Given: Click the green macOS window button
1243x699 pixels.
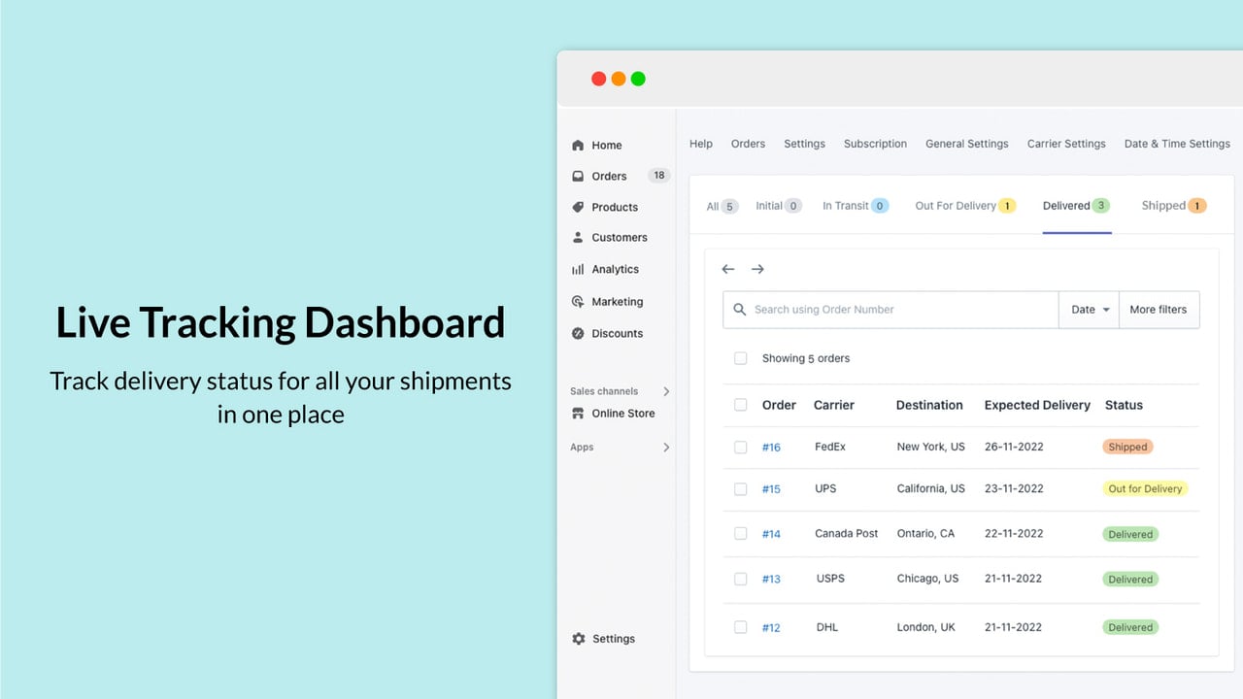Looking at the screenshot, I should 638,79.
